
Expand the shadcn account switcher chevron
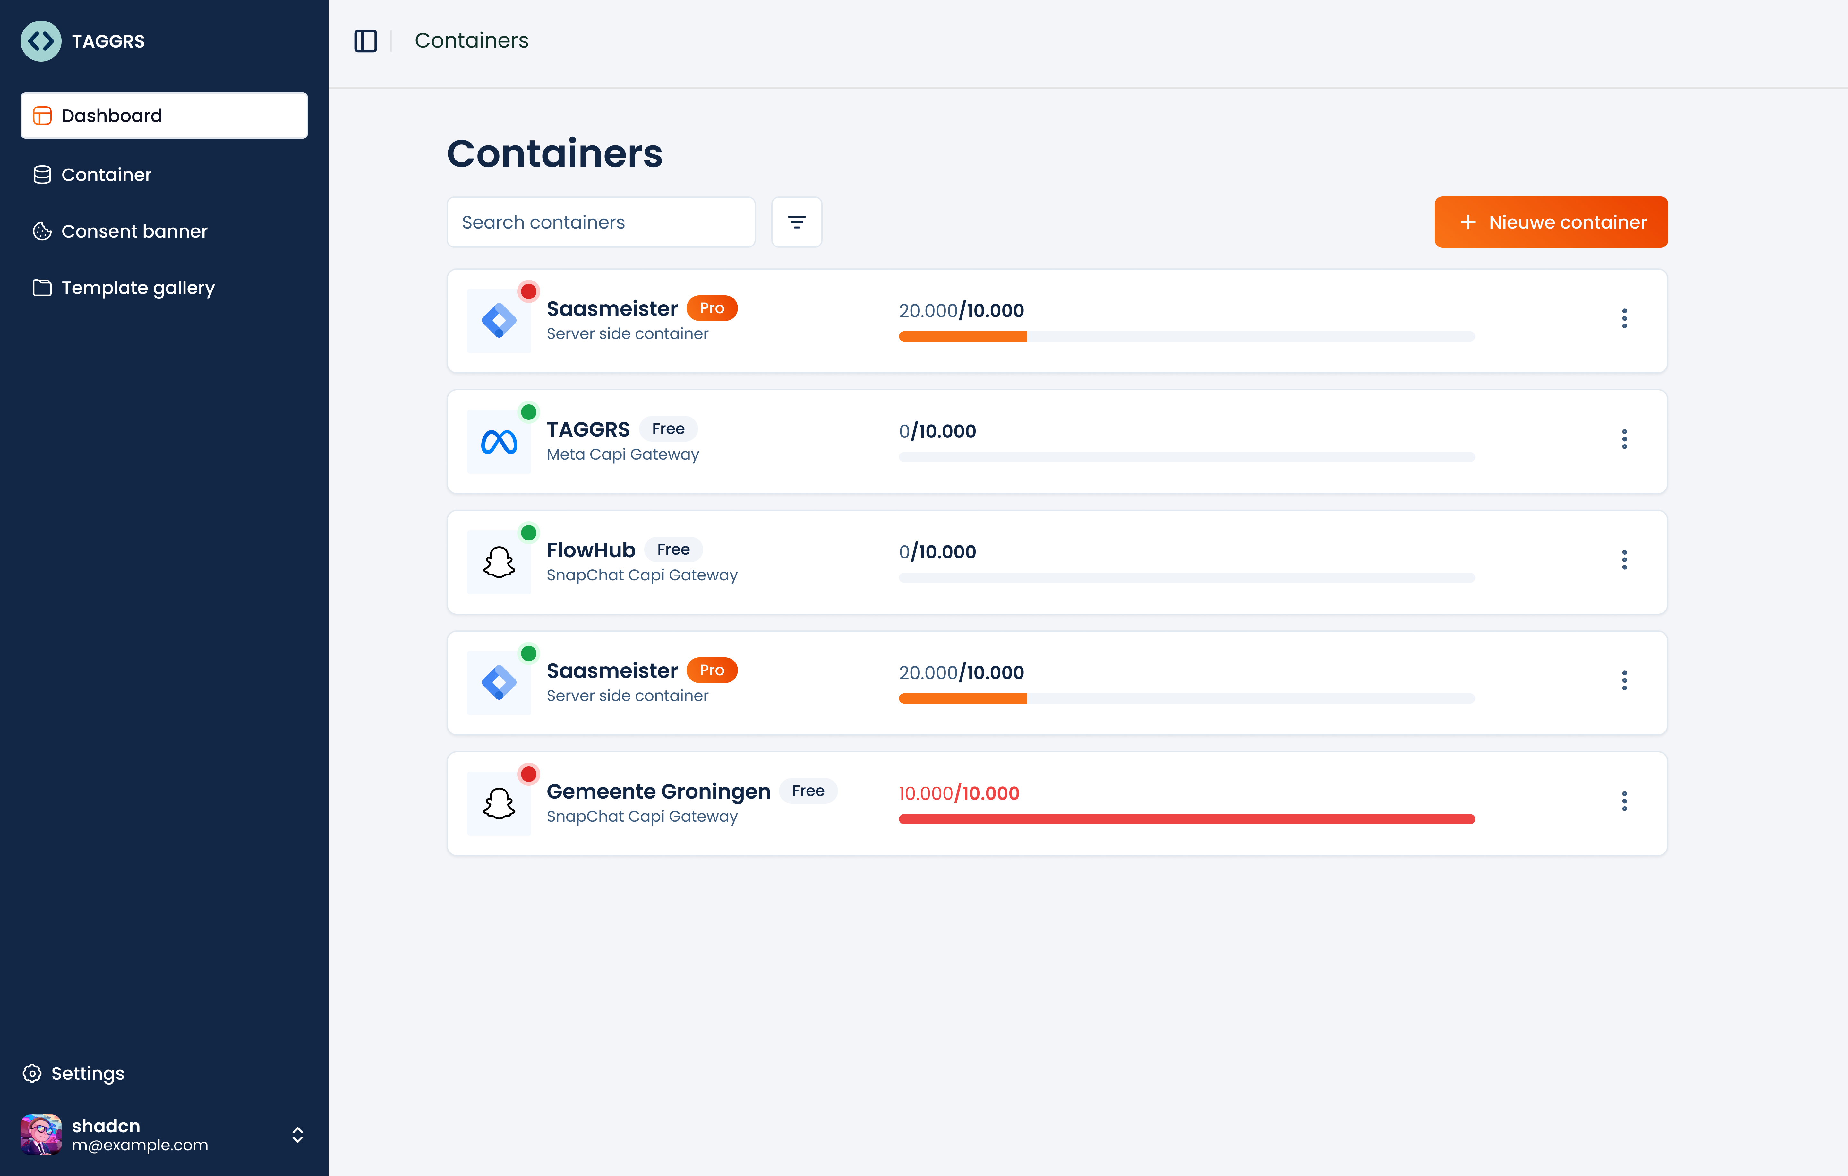pos(298,1135)
